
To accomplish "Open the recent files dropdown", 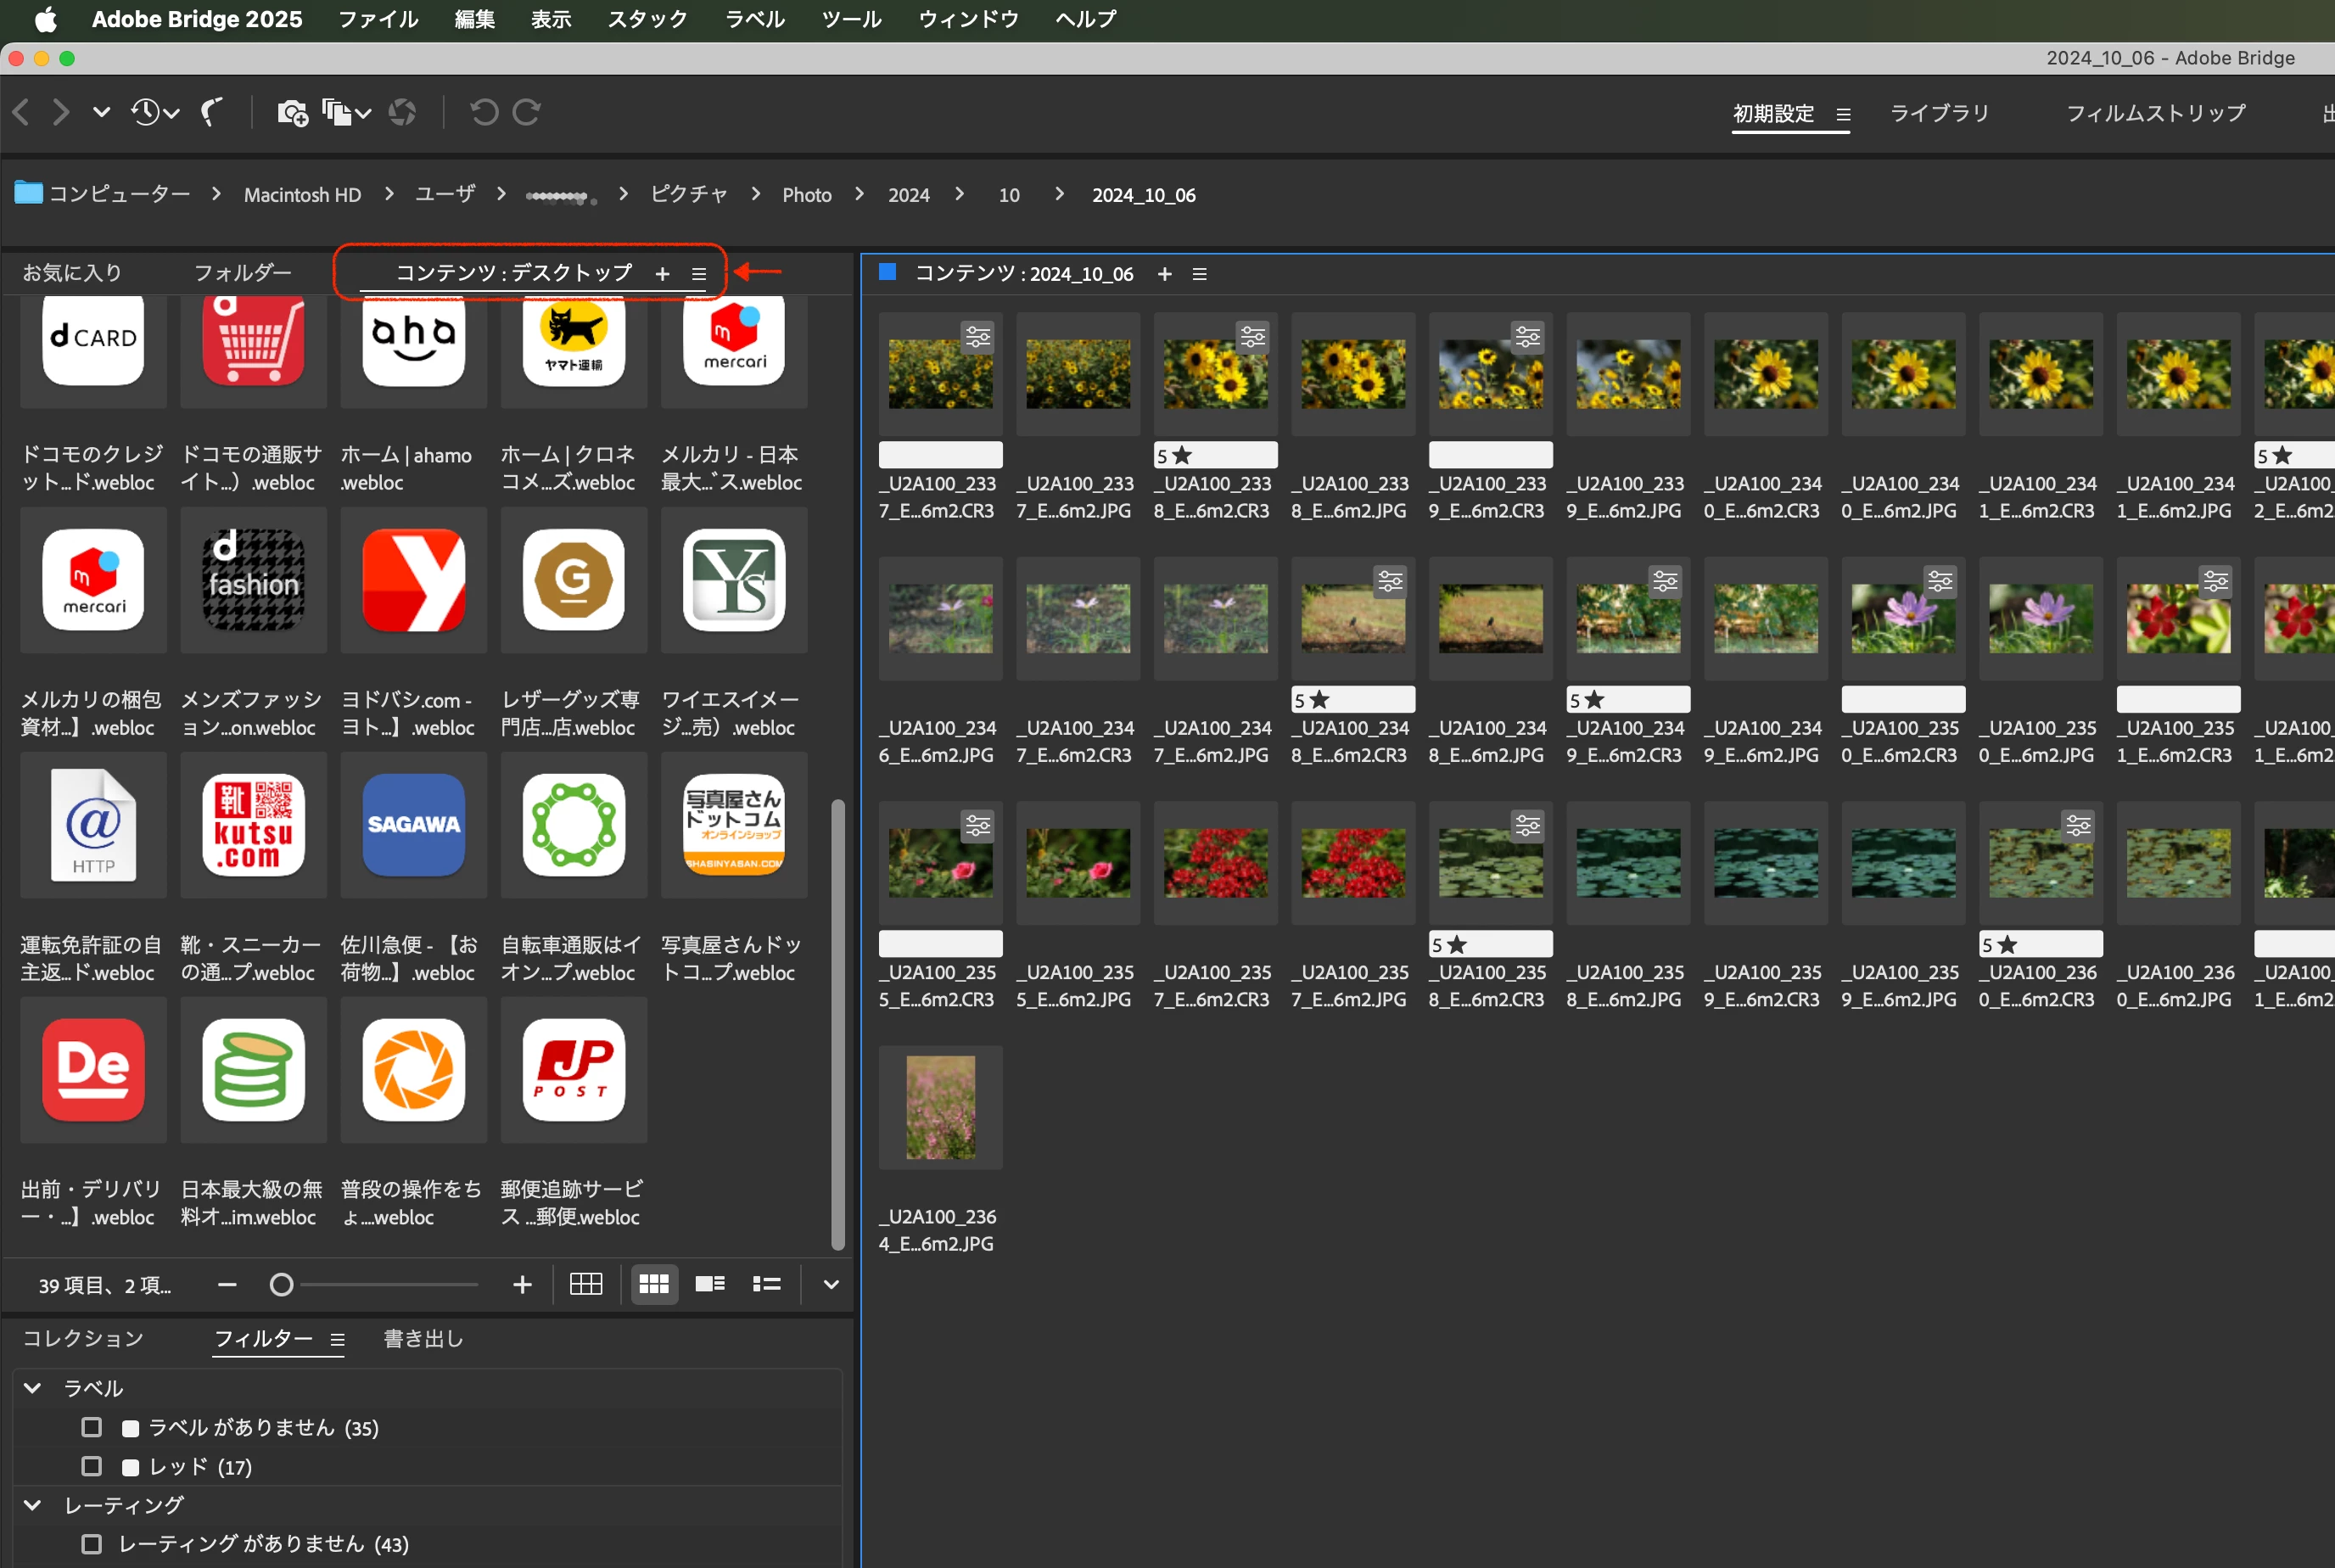I will (155, 112).
